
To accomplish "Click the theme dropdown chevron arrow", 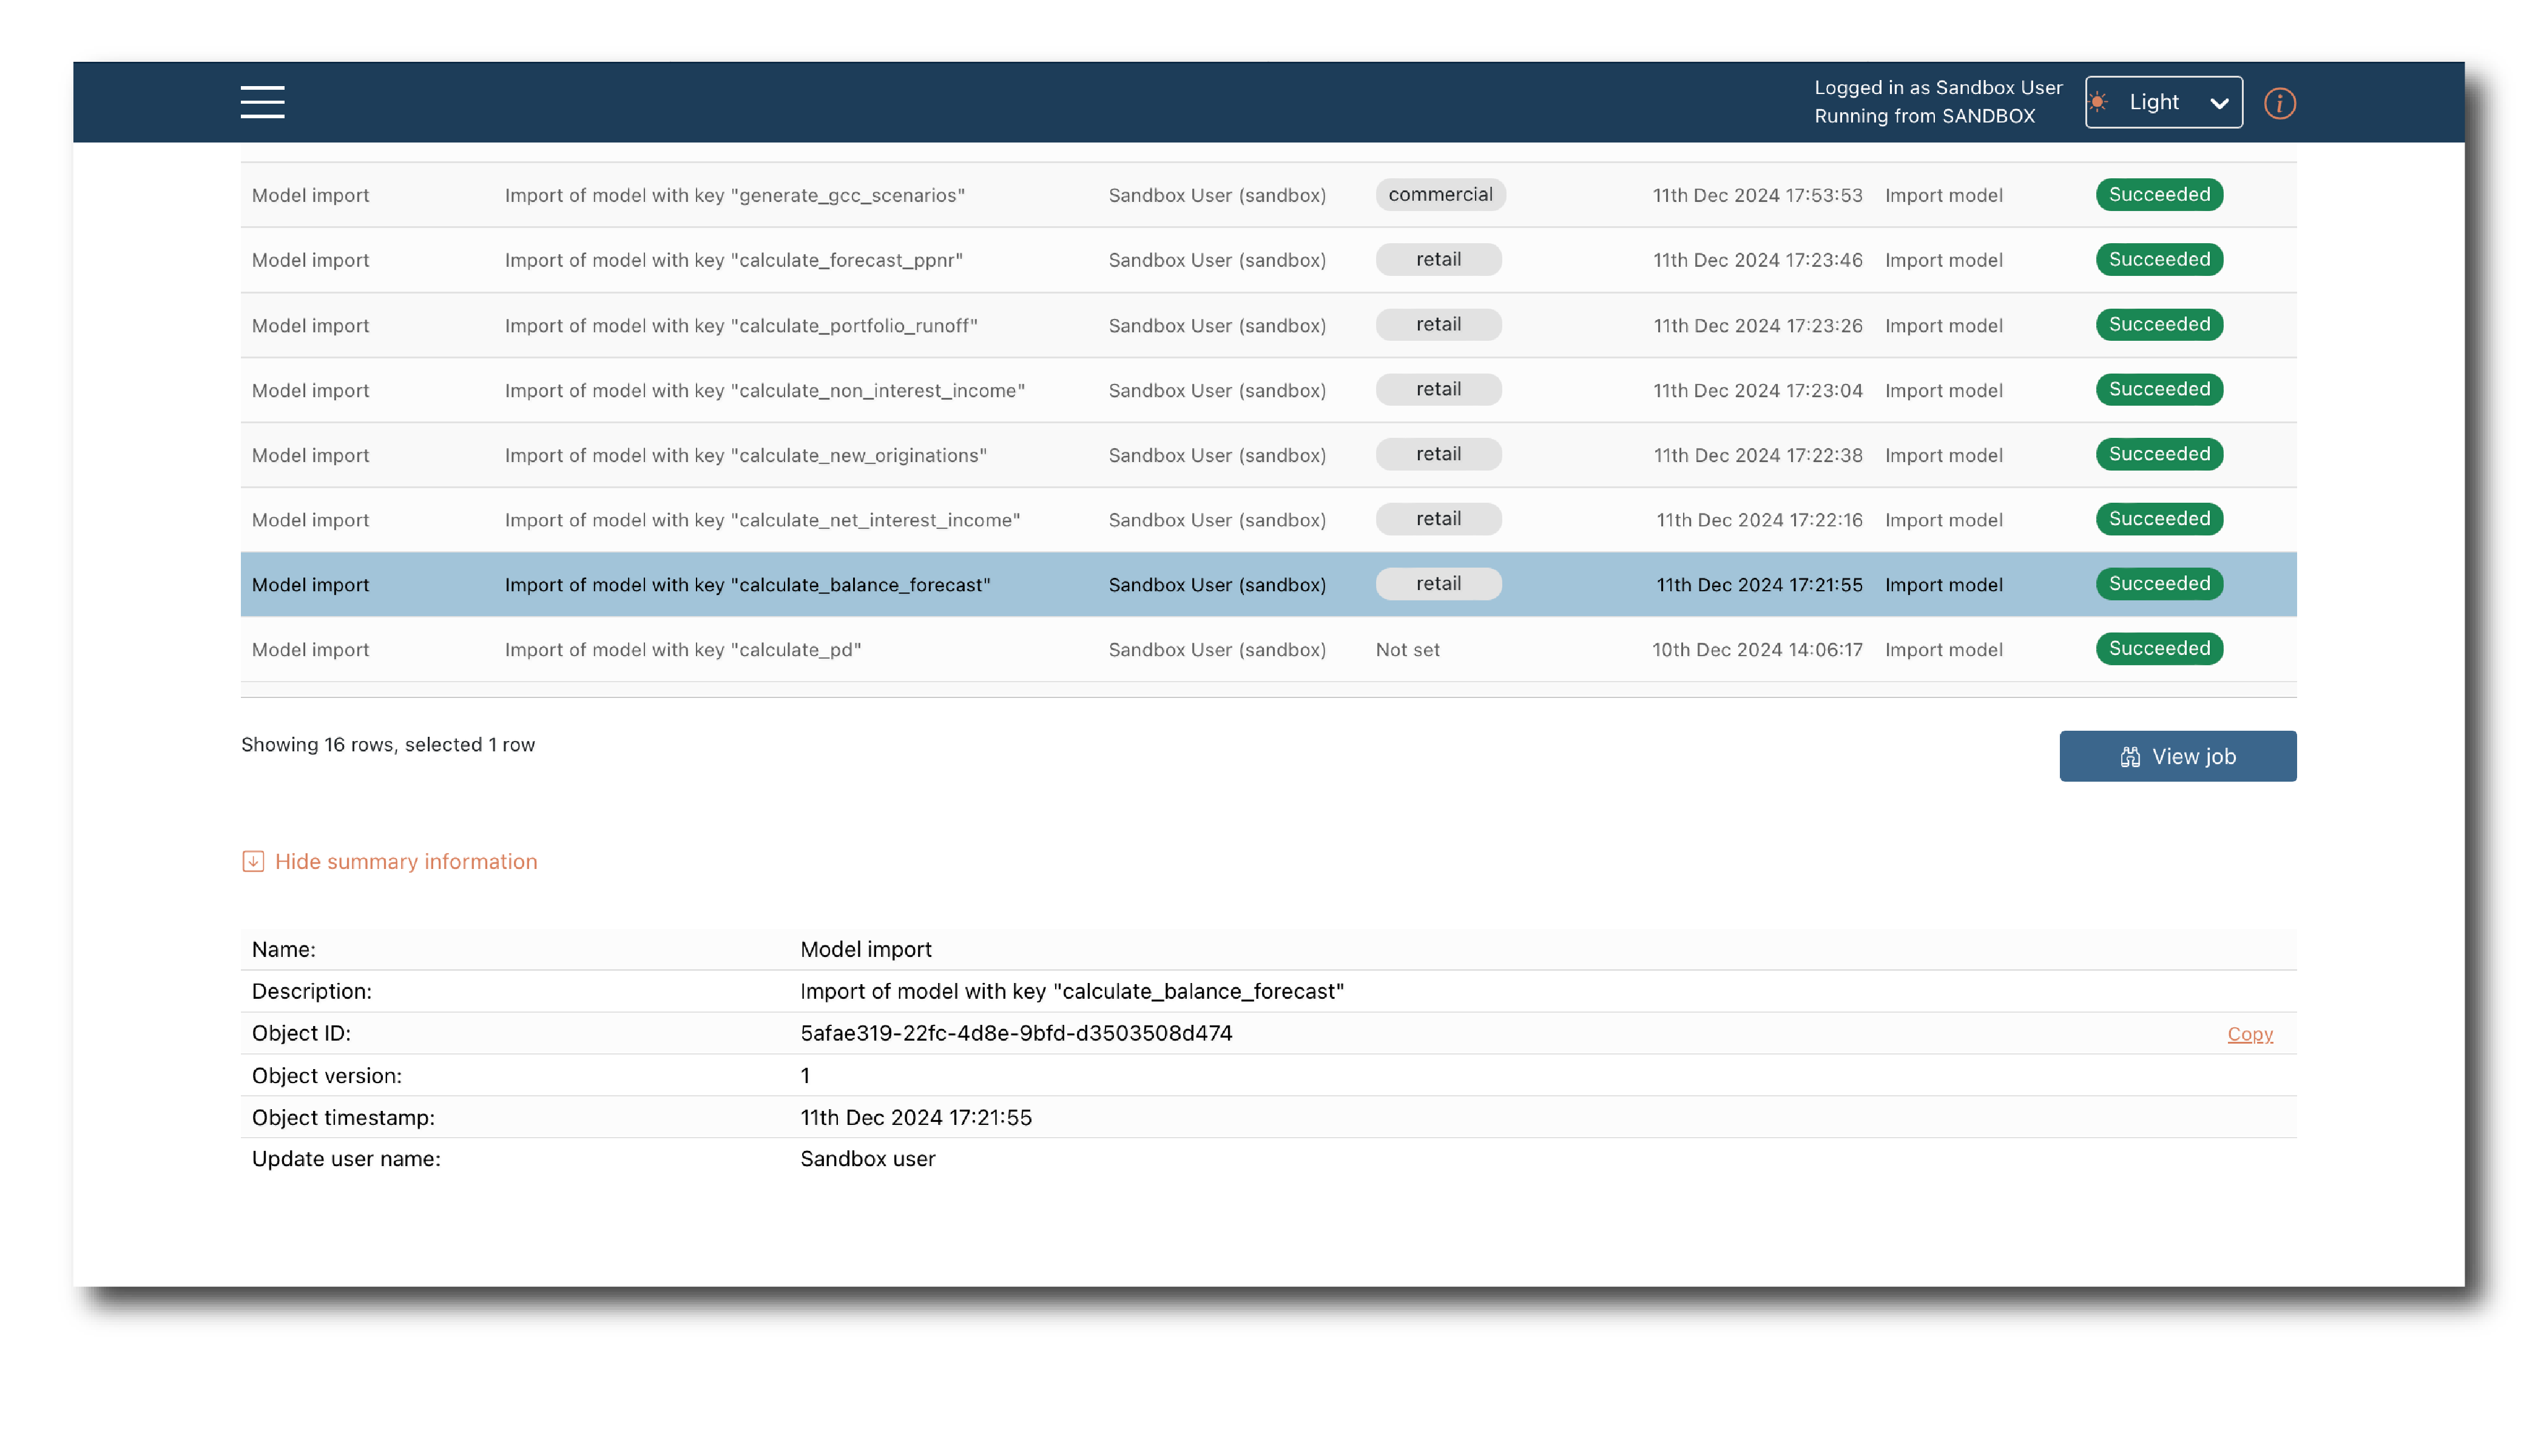I will pos(2219,103).
